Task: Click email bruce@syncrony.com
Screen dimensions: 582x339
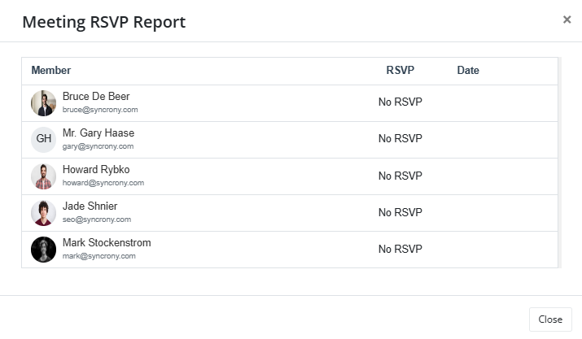Action: coord(100,110)
